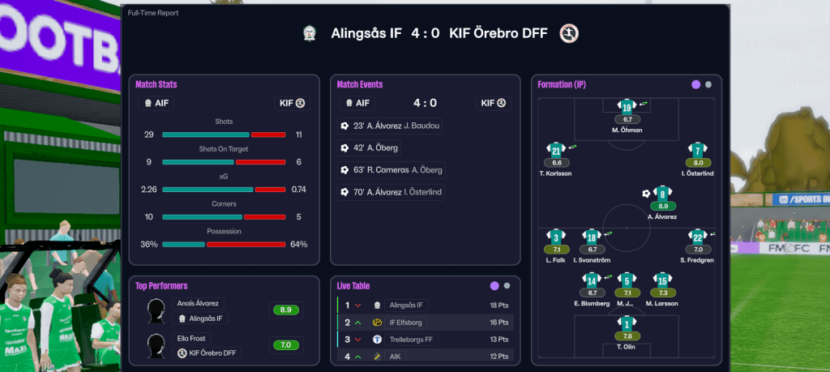The width and height of the screenshot is (830, 372).
Task: Switch Formation panel to second page dot
Action: [x=708, y=84]
